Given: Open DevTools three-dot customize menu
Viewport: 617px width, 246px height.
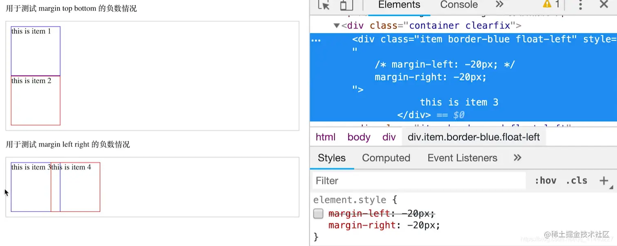Looking at the screenshot, I should [x=580, y=5].
